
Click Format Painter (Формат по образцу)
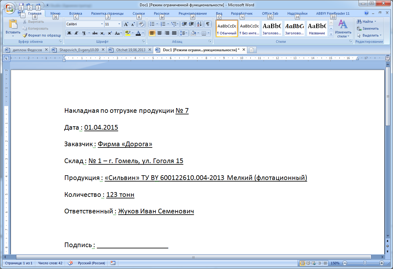42,35
